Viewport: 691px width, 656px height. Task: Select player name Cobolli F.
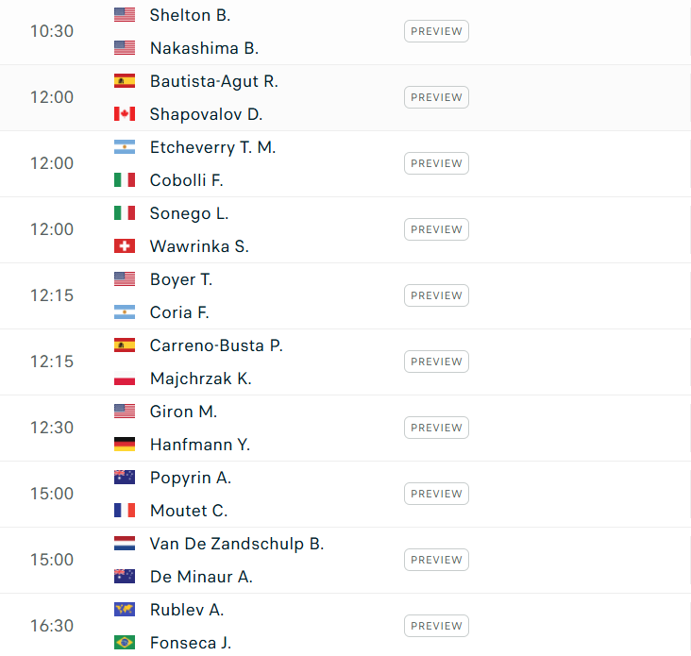point(186,180)
